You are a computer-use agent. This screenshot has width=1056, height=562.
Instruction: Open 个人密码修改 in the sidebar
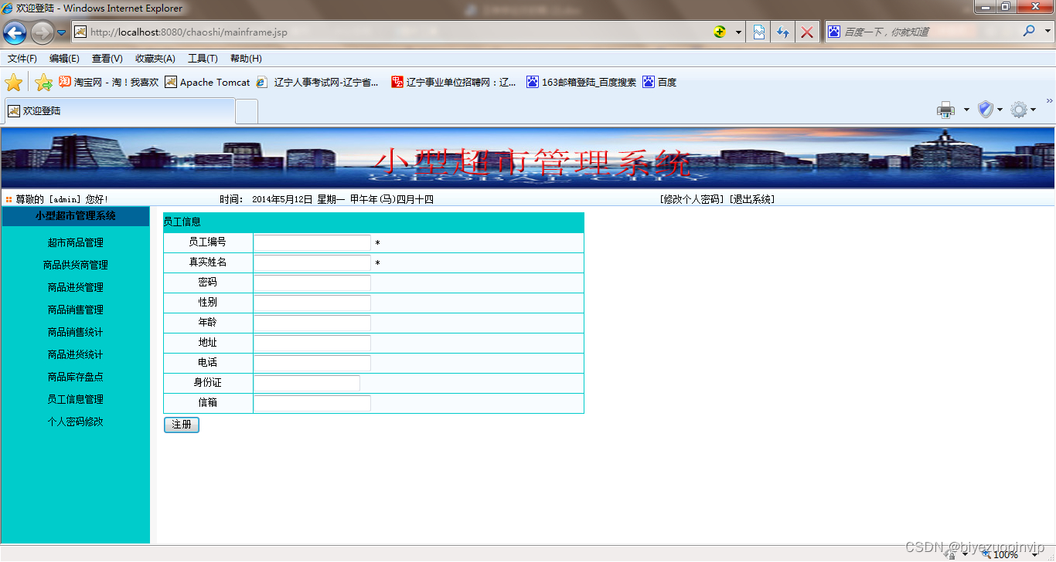(x=76, y=421)
